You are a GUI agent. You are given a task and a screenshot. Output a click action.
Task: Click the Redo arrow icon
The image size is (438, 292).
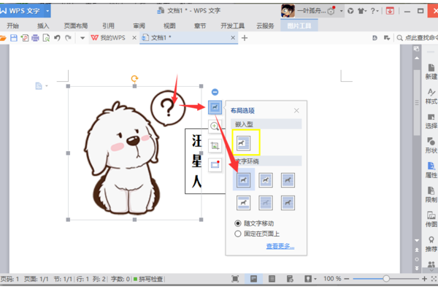click(68, 38)
